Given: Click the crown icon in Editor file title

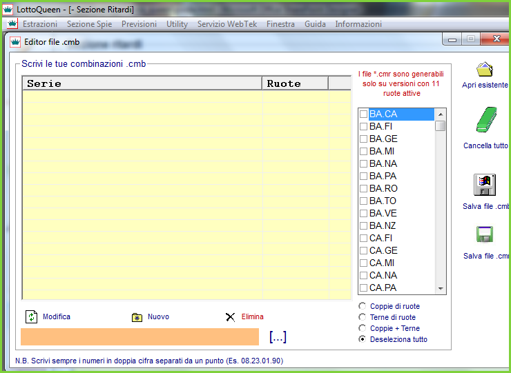Looking at the screenshot, I should (15, 42).
